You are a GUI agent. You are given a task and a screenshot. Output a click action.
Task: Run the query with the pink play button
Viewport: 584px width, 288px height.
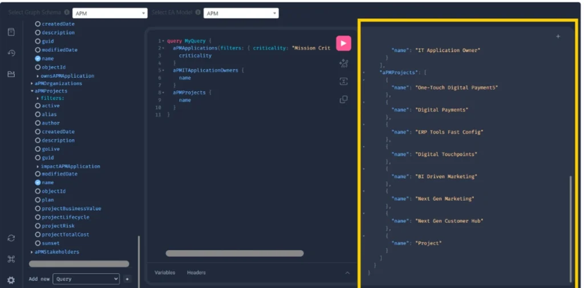pos(343,43)
